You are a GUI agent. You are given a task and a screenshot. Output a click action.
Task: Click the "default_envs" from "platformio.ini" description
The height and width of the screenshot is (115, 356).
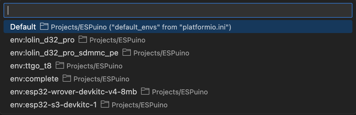click(170, 27)
